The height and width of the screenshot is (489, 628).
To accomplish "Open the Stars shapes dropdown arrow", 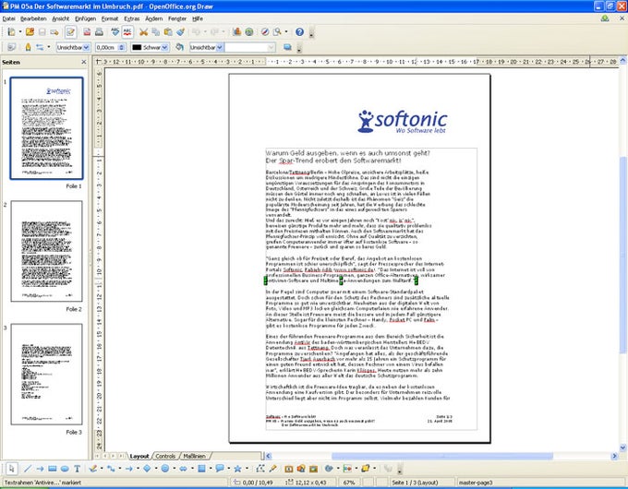I will click(248, 468).
